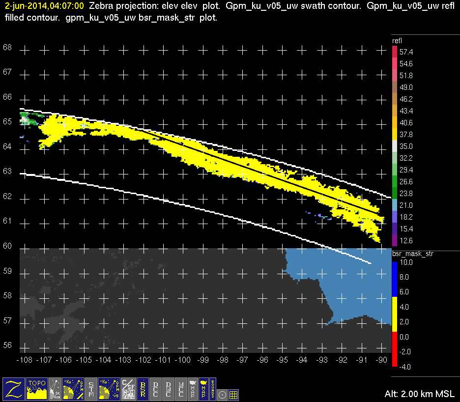Click the date '2-jun-2014,04:07:00' text
Viewport: 460px width, 402px height.
coord(44,6)
